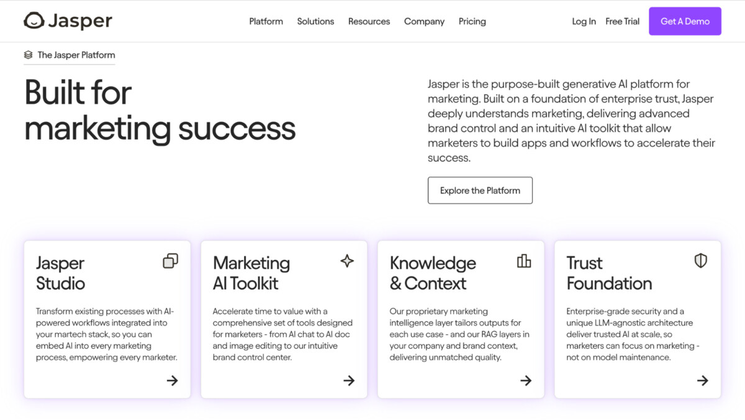745x420 pixels.
Task: Click the Marketing AI Toolkit sparkle icon
Action: [347, 261]
